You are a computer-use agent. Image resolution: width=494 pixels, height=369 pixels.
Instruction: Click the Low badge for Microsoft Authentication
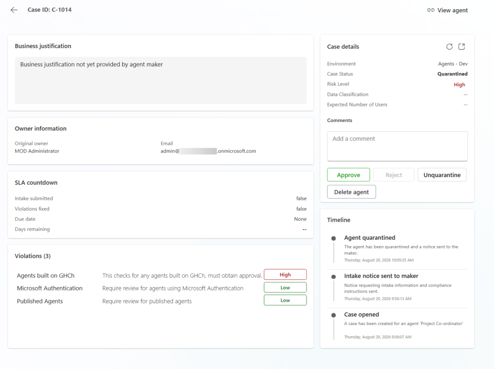(x=285, y=287)
